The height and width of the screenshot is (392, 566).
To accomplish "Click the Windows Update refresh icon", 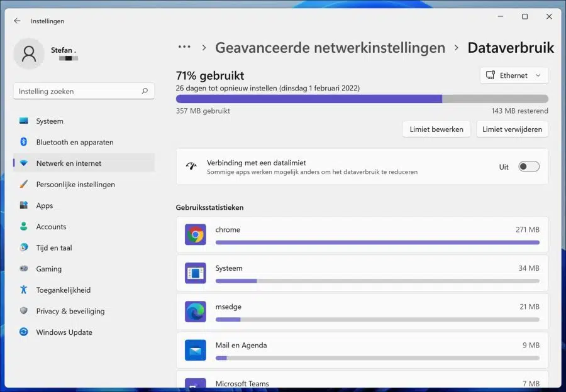I will click(24, 332).
